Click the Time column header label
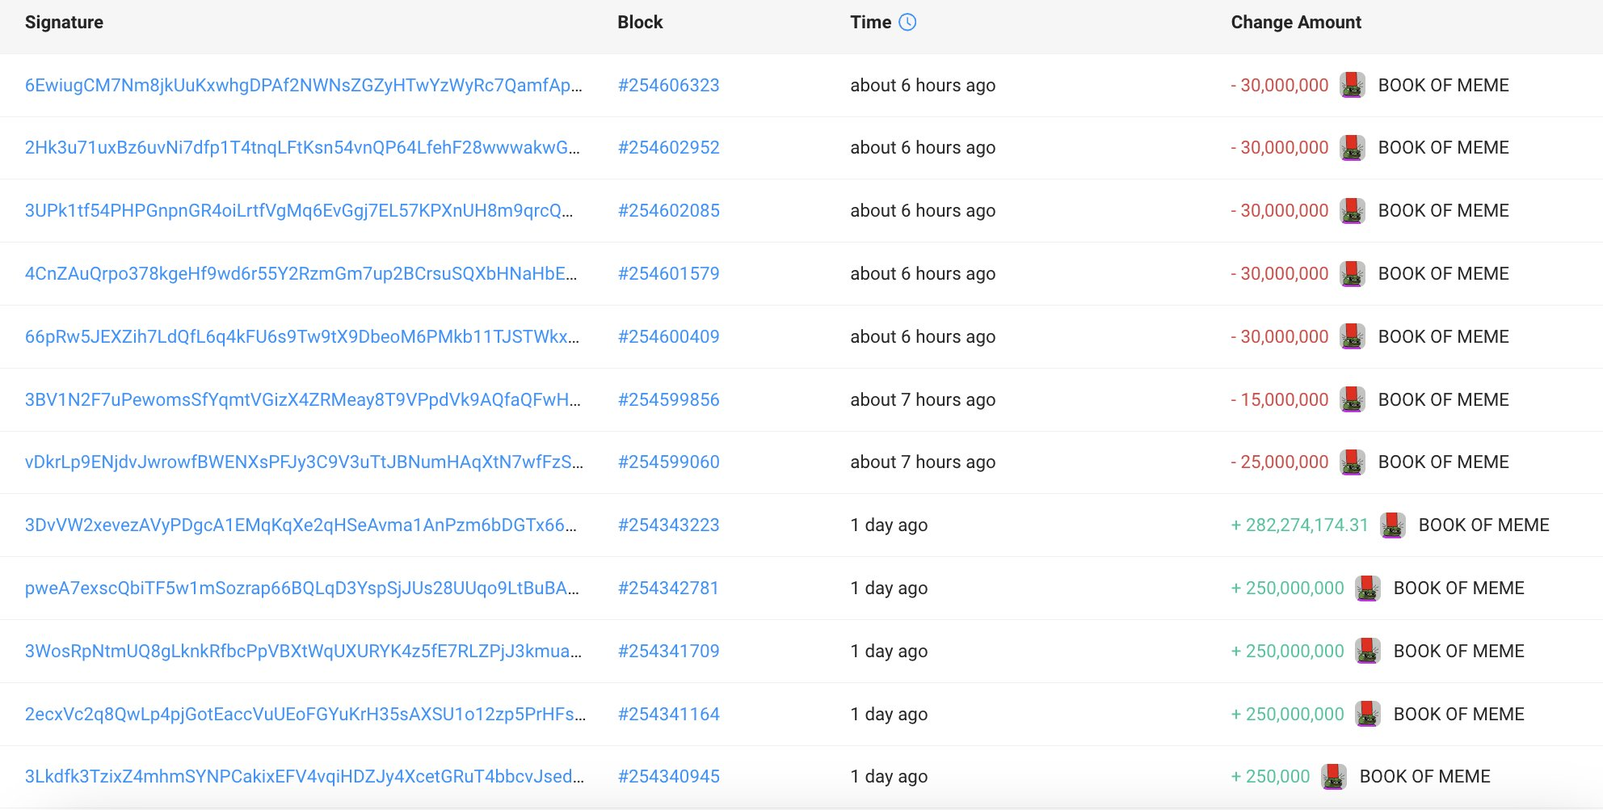 pyautogui.click(x=871, y=23)
